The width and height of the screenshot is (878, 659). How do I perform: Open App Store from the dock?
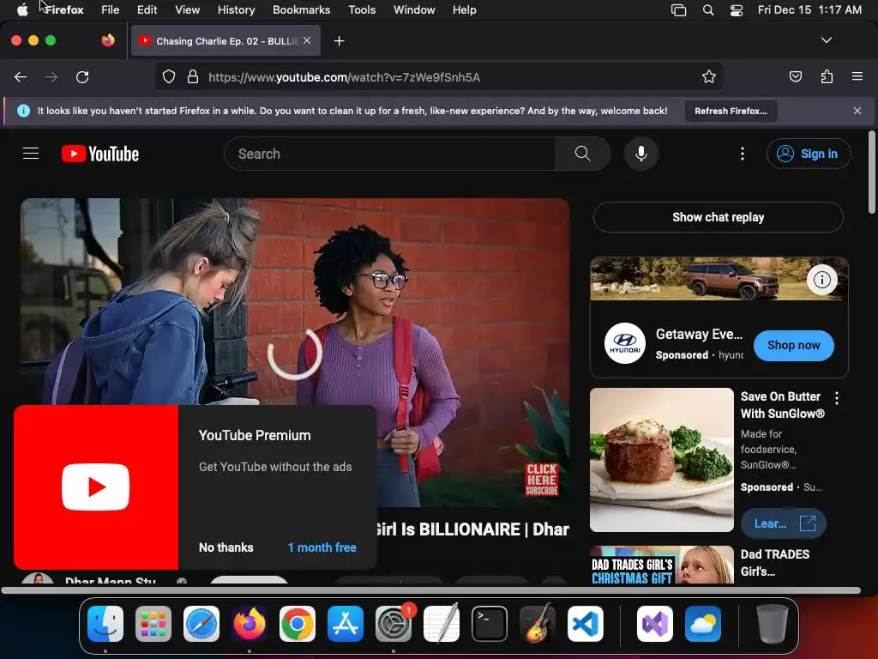[x=346, y=624]
